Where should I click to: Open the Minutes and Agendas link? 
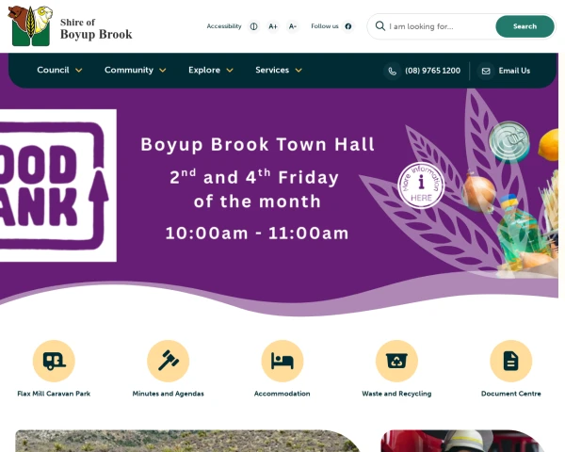(168, 394)
